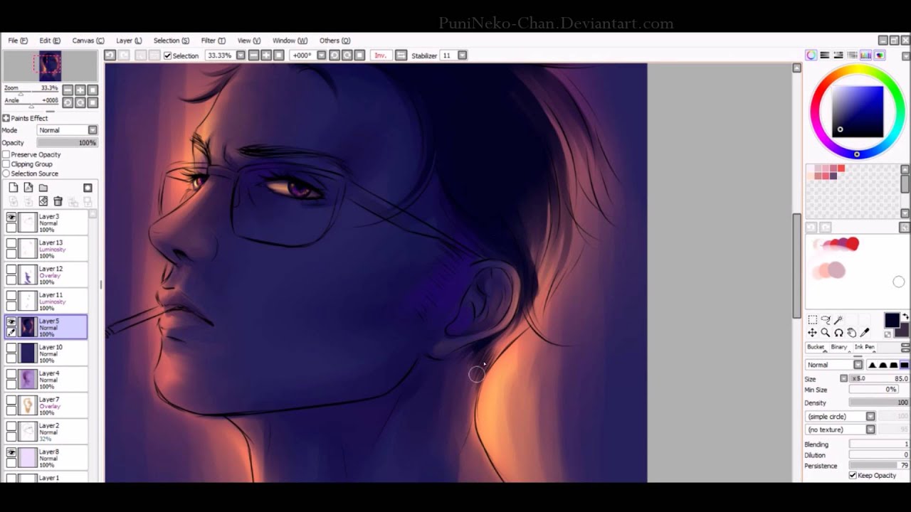
Task: Hide Layer8 with its eye icon
Action: (11, 452)
